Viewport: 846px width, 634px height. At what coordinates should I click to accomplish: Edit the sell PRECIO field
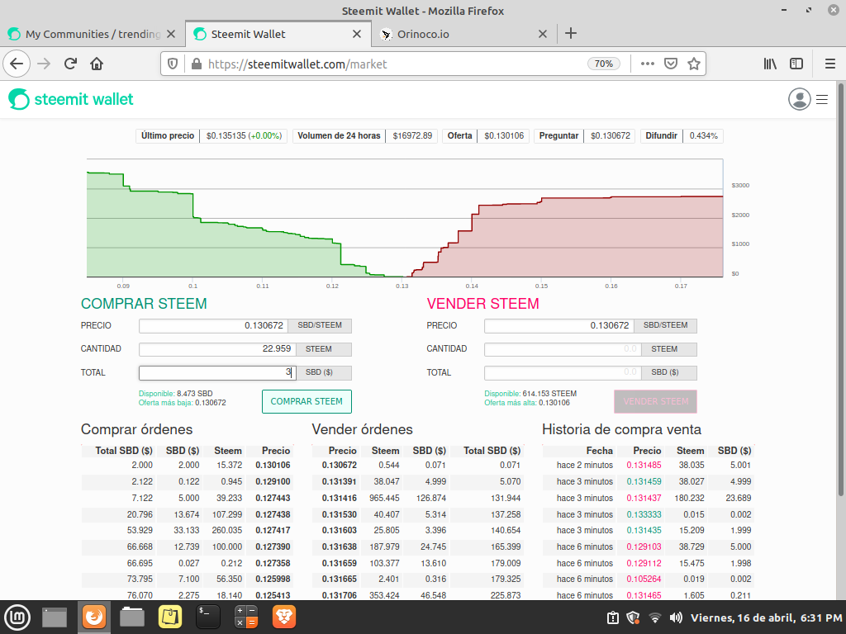[x=558, y=325]
